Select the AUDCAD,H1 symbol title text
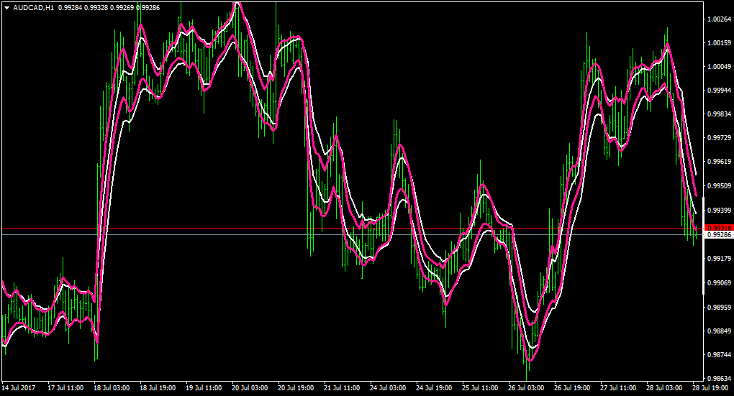Viewport: 734px width, 396px height. tap(34, 8)
